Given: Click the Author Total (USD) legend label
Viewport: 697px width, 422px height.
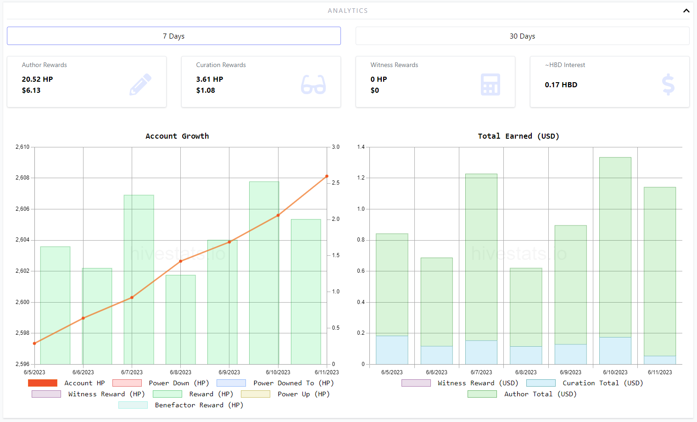Looking at the screenshot, I should click(541, 394).
